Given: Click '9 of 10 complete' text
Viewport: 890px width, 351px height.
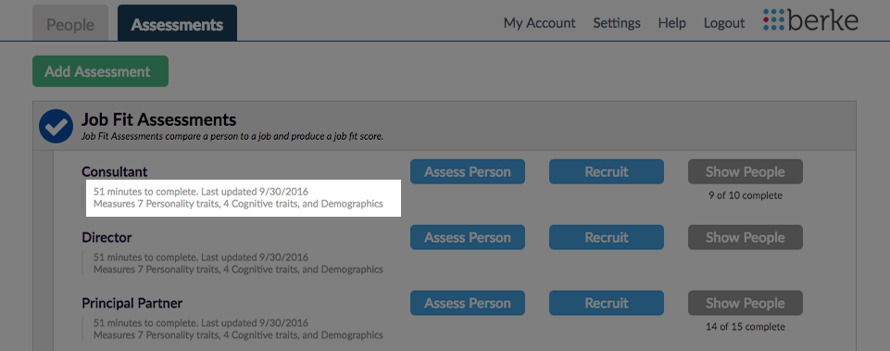Looking at the screenshot, I should click(746, 195).
